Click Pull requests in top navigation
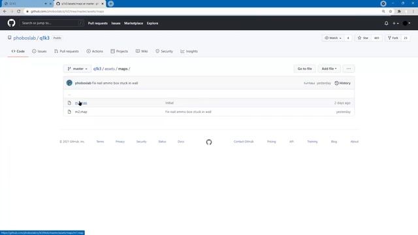 [98, 23]
